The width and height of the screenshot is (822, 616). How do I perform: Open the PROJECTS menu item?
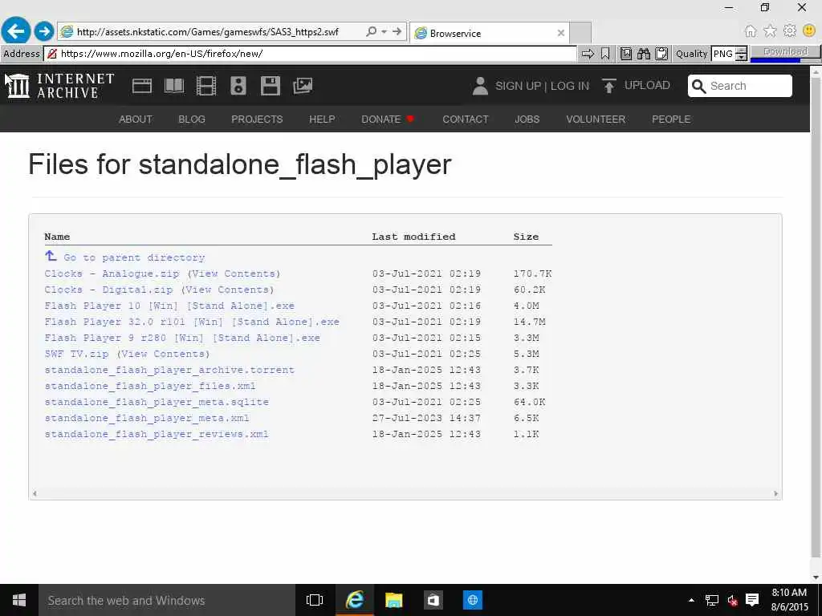click(x=257, y=120)
